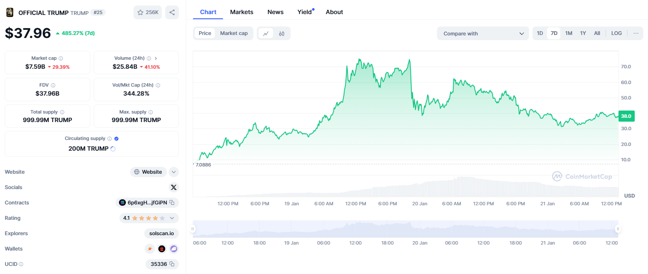Click Volume (24h) info icon

tap(149, 58)
